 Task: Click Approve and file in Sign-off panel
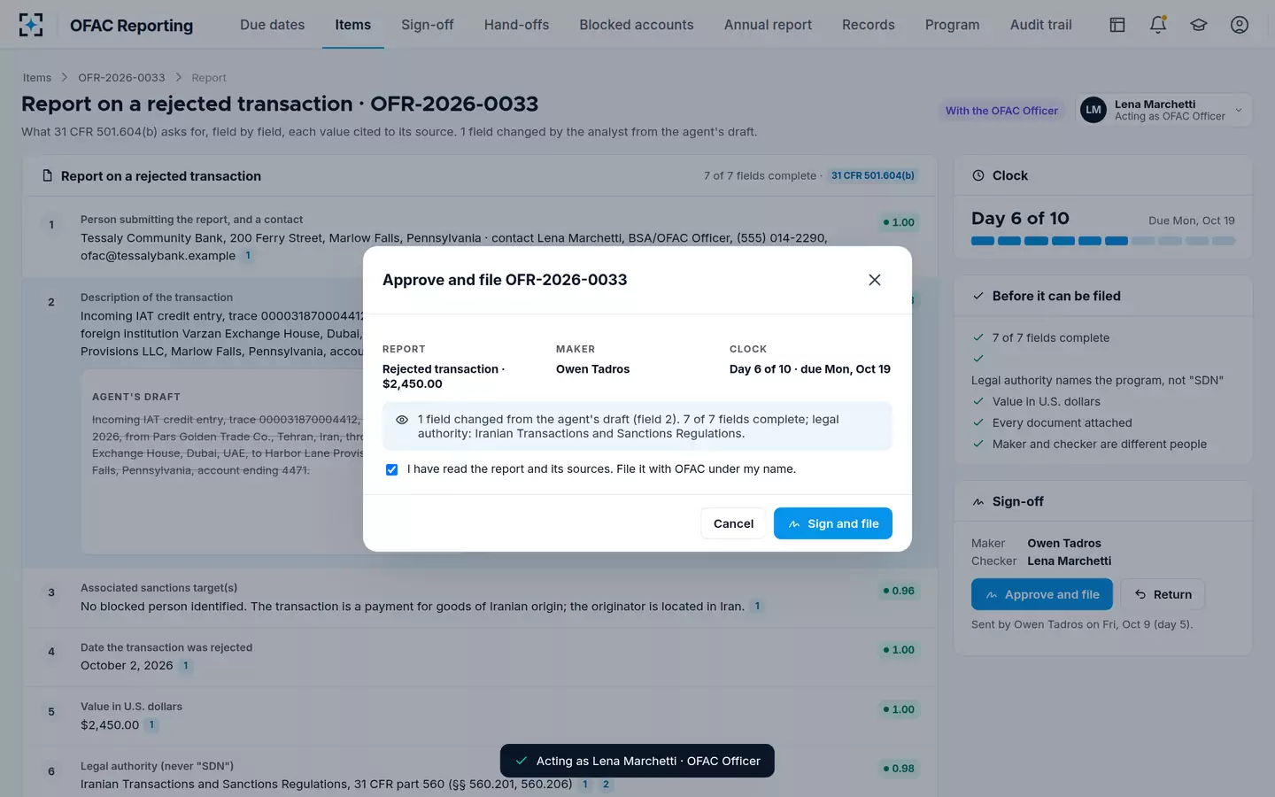(x=1042, y=594)
